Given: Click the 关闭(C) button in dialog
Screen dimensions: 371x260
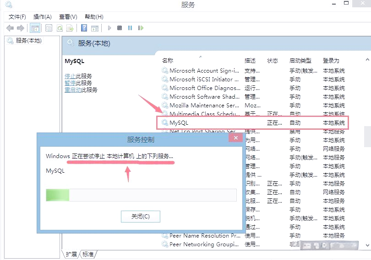Looking at the screenshot, I should 141,216.
